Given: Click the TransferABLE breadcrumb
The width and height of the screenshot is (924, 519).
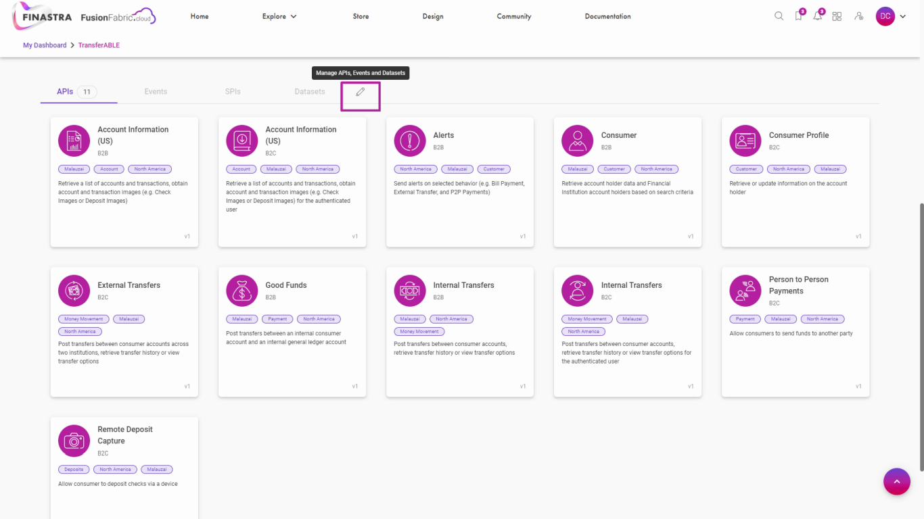Looking at the screenshot, I should pos(99,45).
